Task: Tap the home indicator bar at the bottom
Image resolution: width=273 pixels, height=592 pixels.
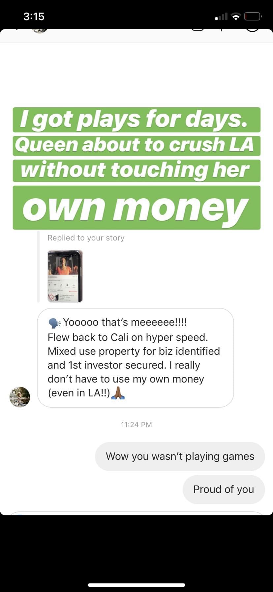Action: pos(136,585)
